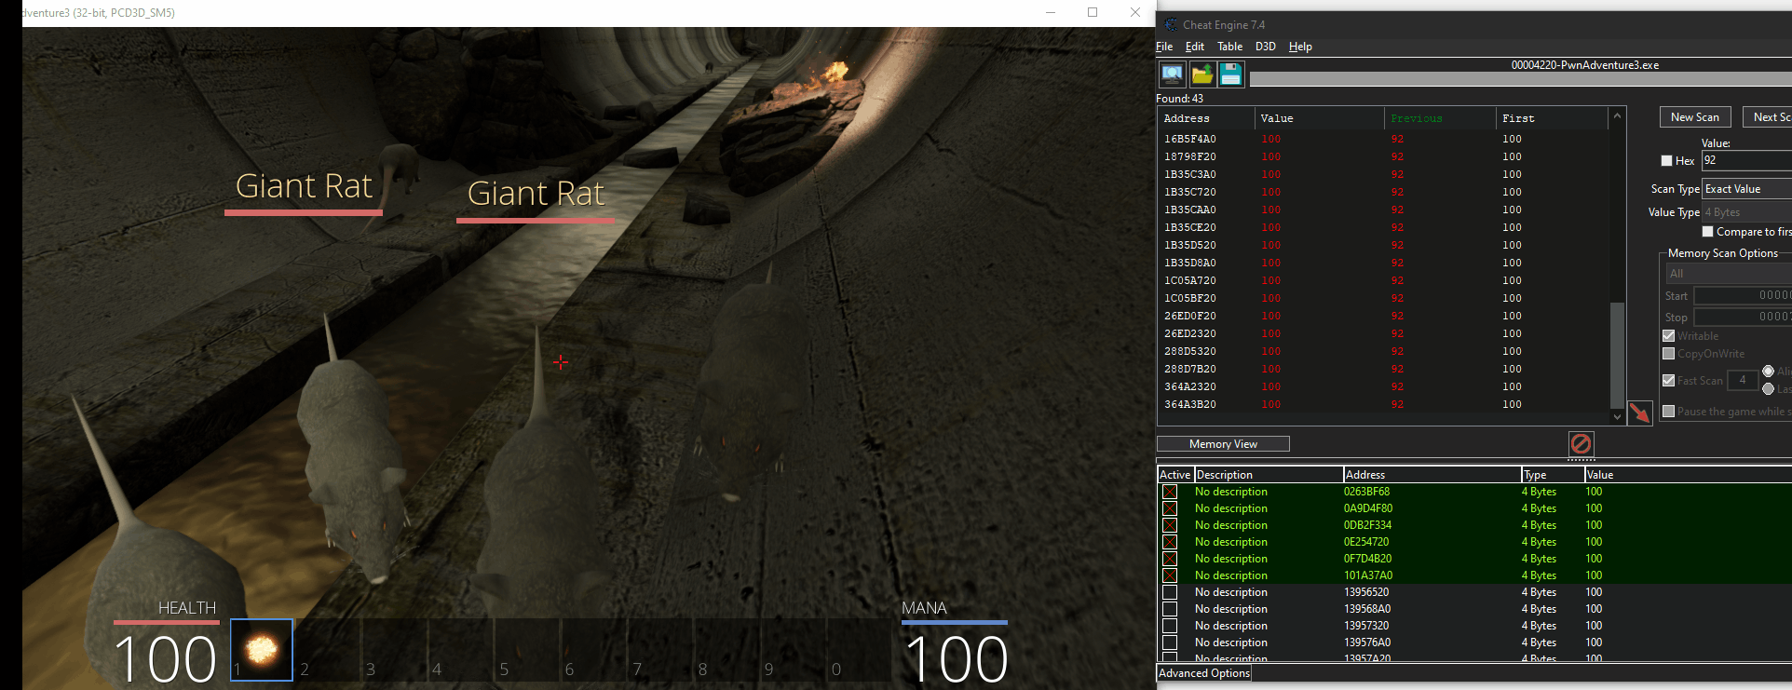Open the Help menu
The width and height of the screenshot is (1792, 690).
[1300, 47]
